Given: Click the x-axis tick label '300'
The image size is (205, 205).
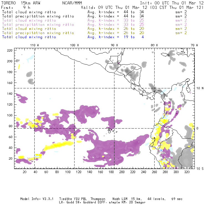Looking at the screenshot, I should pyautogui.click(x=176, y=172).
